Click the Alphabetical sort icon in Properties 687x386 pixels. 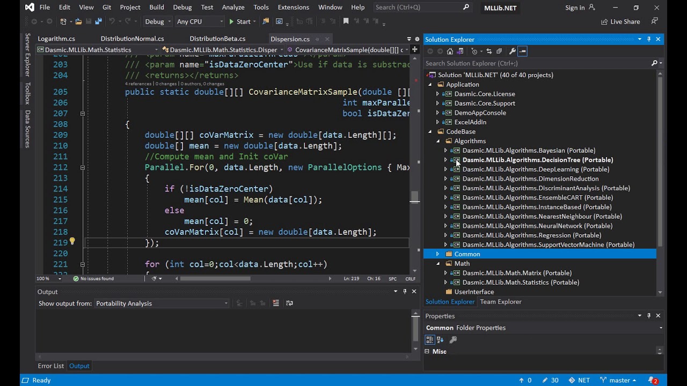tap(440, 340)
